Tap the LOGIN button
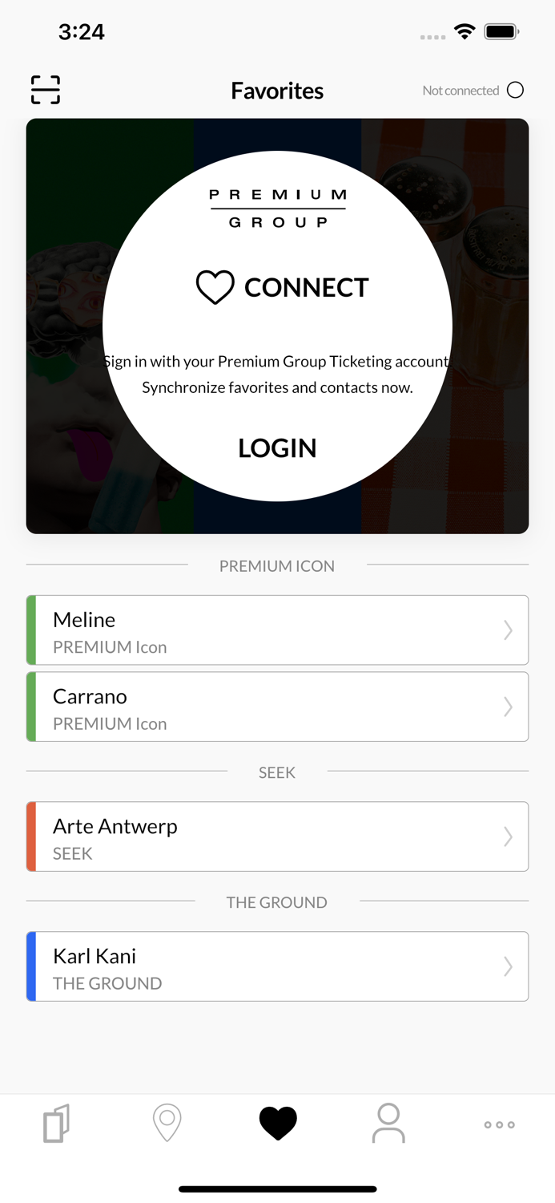Viewport: 555px width, 1203px height. pyautogui.click(x=277, y=448)
